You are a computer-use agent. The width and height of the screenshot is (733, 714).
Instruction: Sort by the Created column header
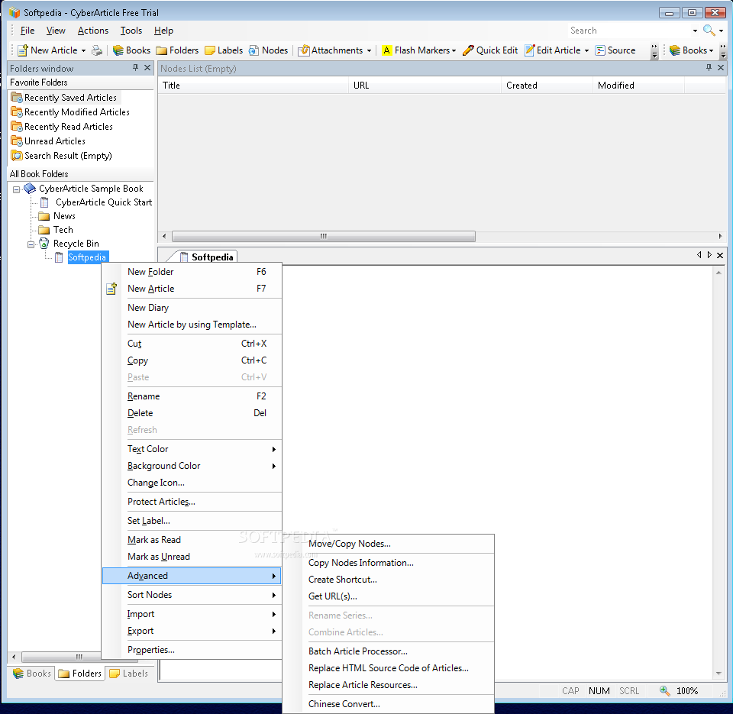click(547, 86)
